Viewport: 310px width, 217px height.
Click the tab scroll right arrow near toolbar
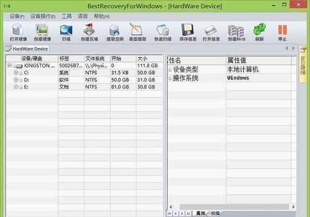(x=293, y=48)
